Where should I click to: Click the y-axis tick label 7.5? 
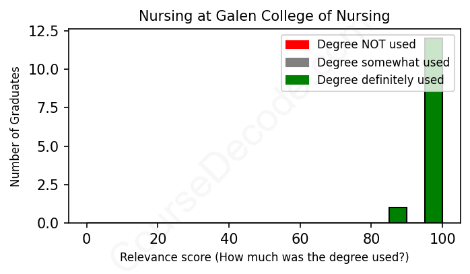click(50, 107)
